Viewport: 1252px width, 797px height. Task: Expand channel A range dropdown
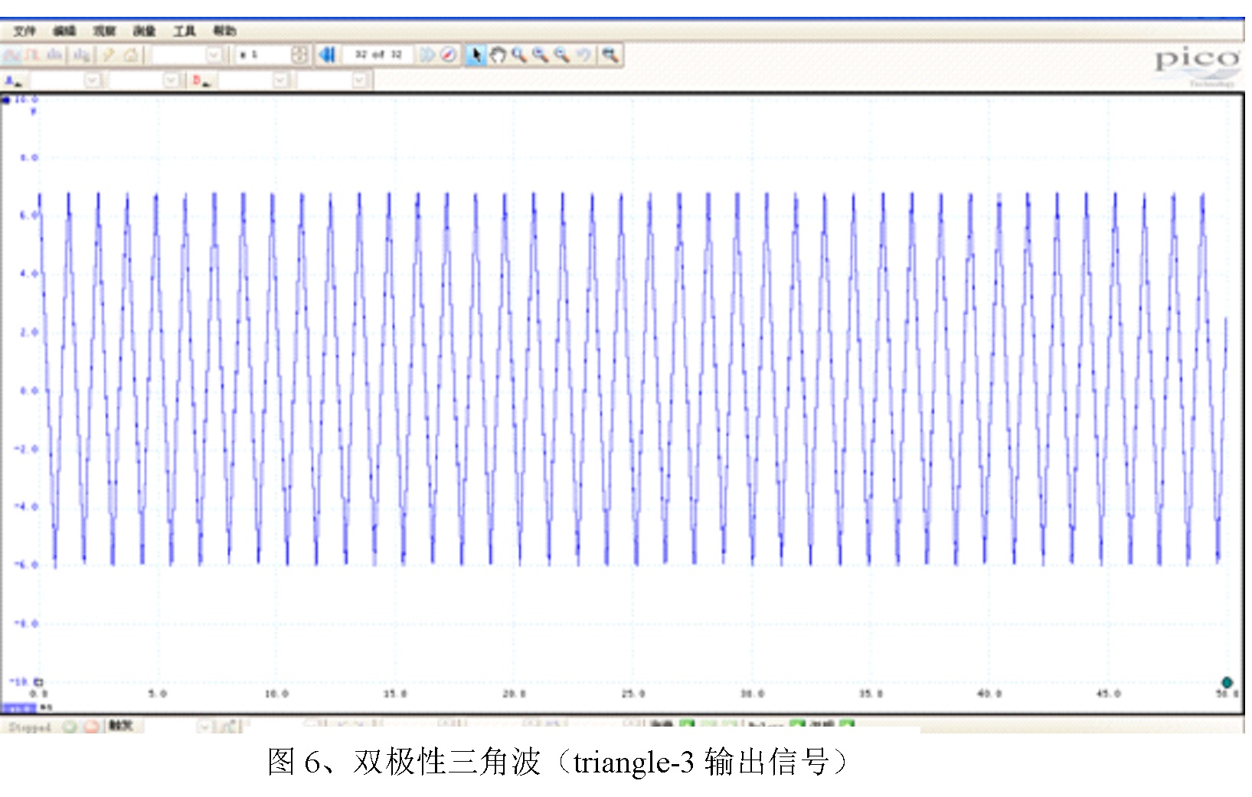pos(93,80)
